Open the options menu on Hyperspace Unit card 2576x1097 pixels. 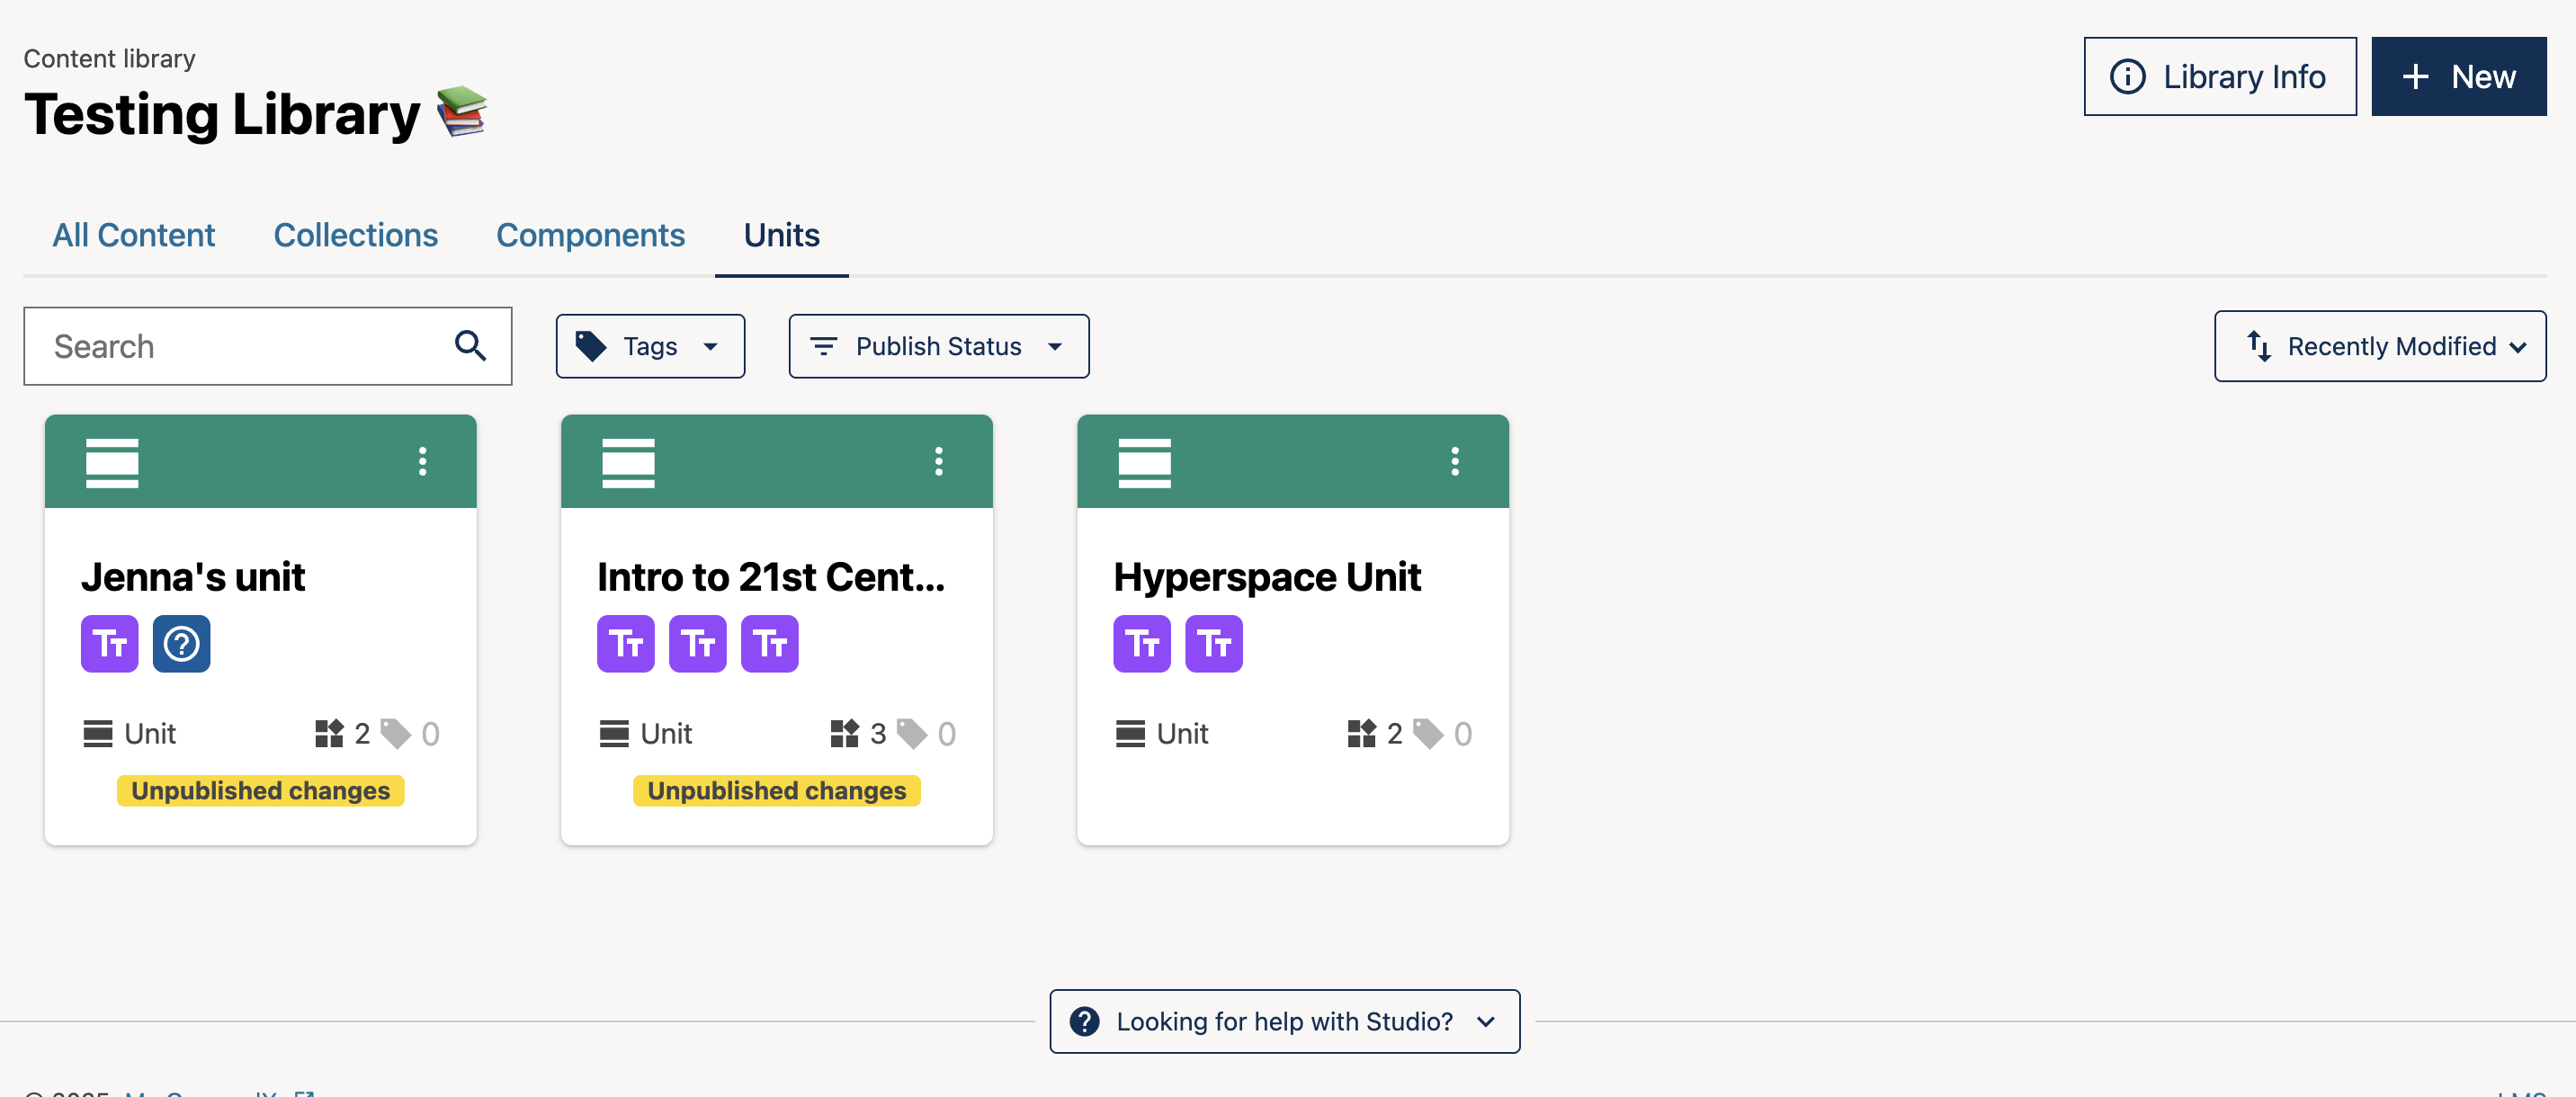point(1455,461)
